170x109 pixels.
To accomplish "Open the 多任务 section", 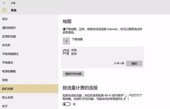I will click(29, 45).
